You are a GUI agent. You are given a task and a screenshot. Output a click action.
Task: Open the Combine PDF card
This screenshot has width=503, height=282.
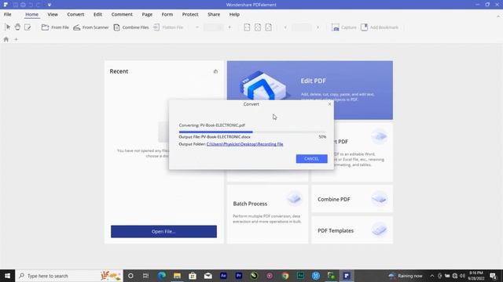click(352, 199)
